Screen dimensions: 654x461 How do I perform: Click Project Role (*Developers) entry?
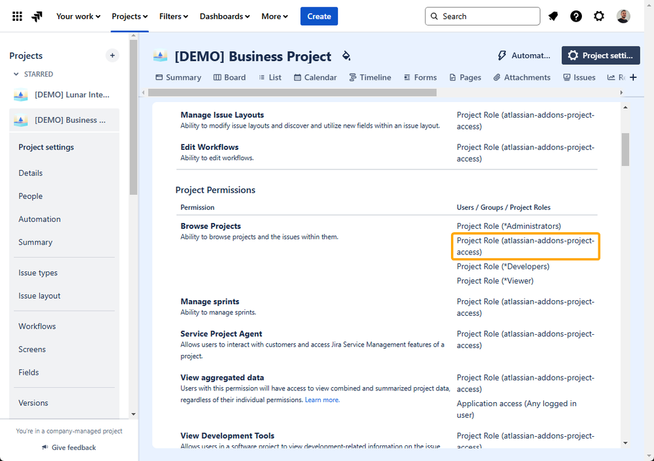click(x=503, y=267)
